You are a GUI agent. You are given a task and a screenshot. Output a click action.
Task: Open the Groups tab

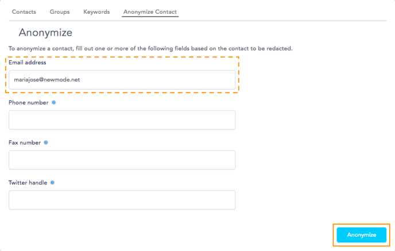[60, 12]
